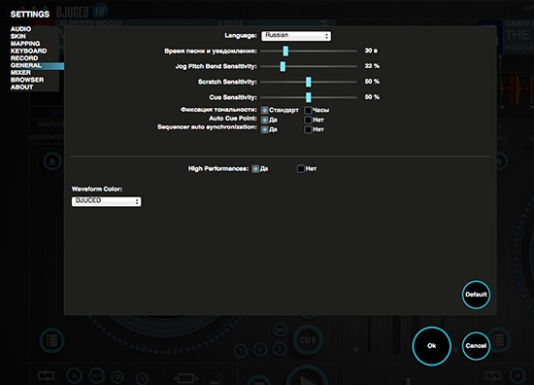
Task: Click the dimmed eject icon at top left
Action: click(52, 161)
